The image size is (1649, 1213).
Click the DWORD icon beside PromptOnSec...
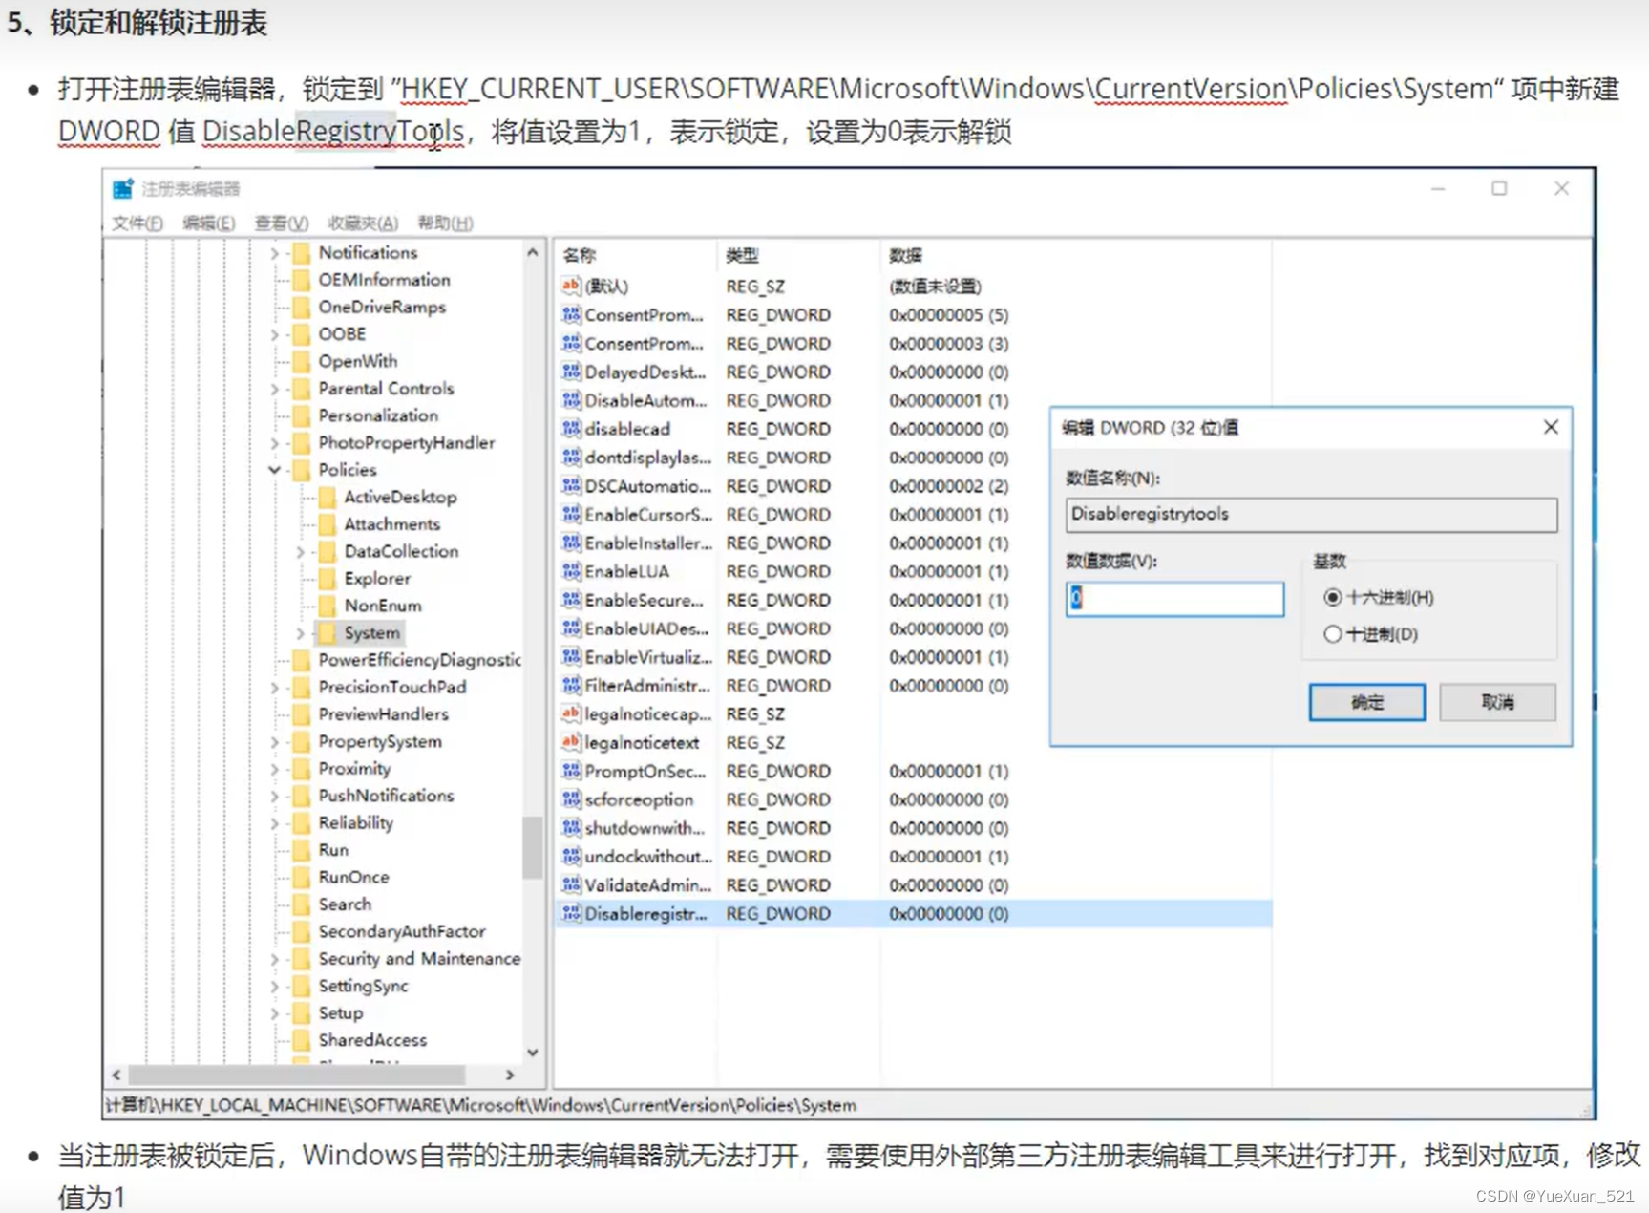571,771
